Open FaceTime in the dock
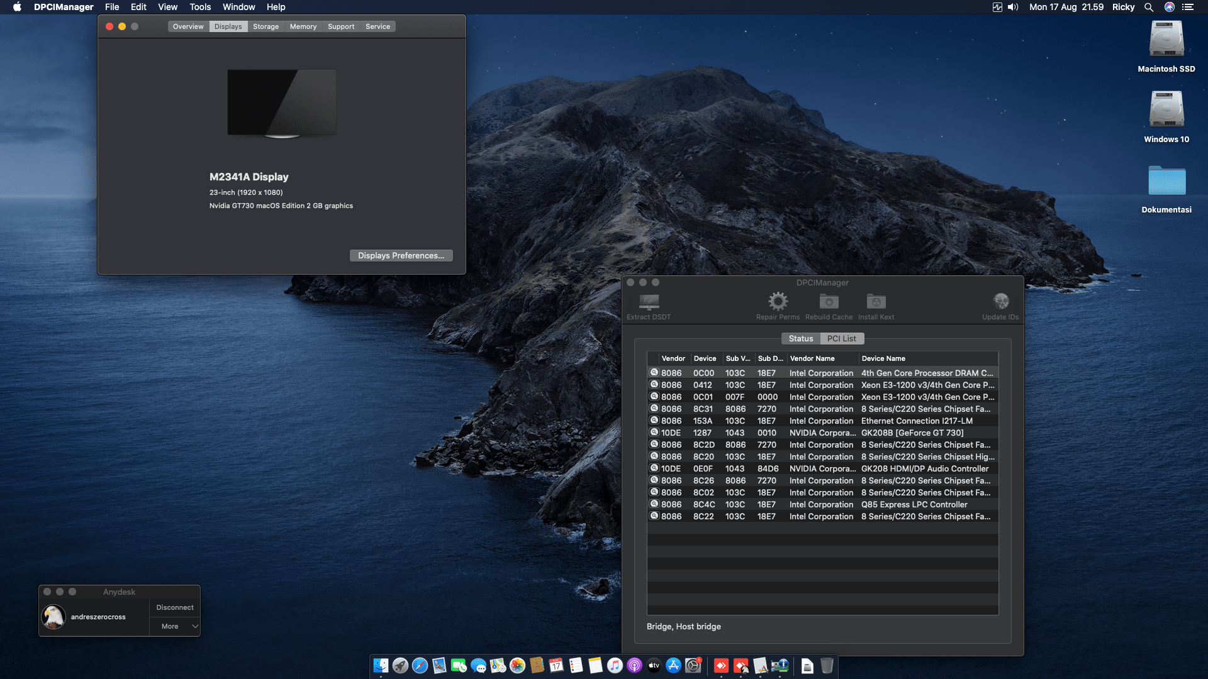Image resolution: width=1208 pixels, height=679 pixels. 459,665
